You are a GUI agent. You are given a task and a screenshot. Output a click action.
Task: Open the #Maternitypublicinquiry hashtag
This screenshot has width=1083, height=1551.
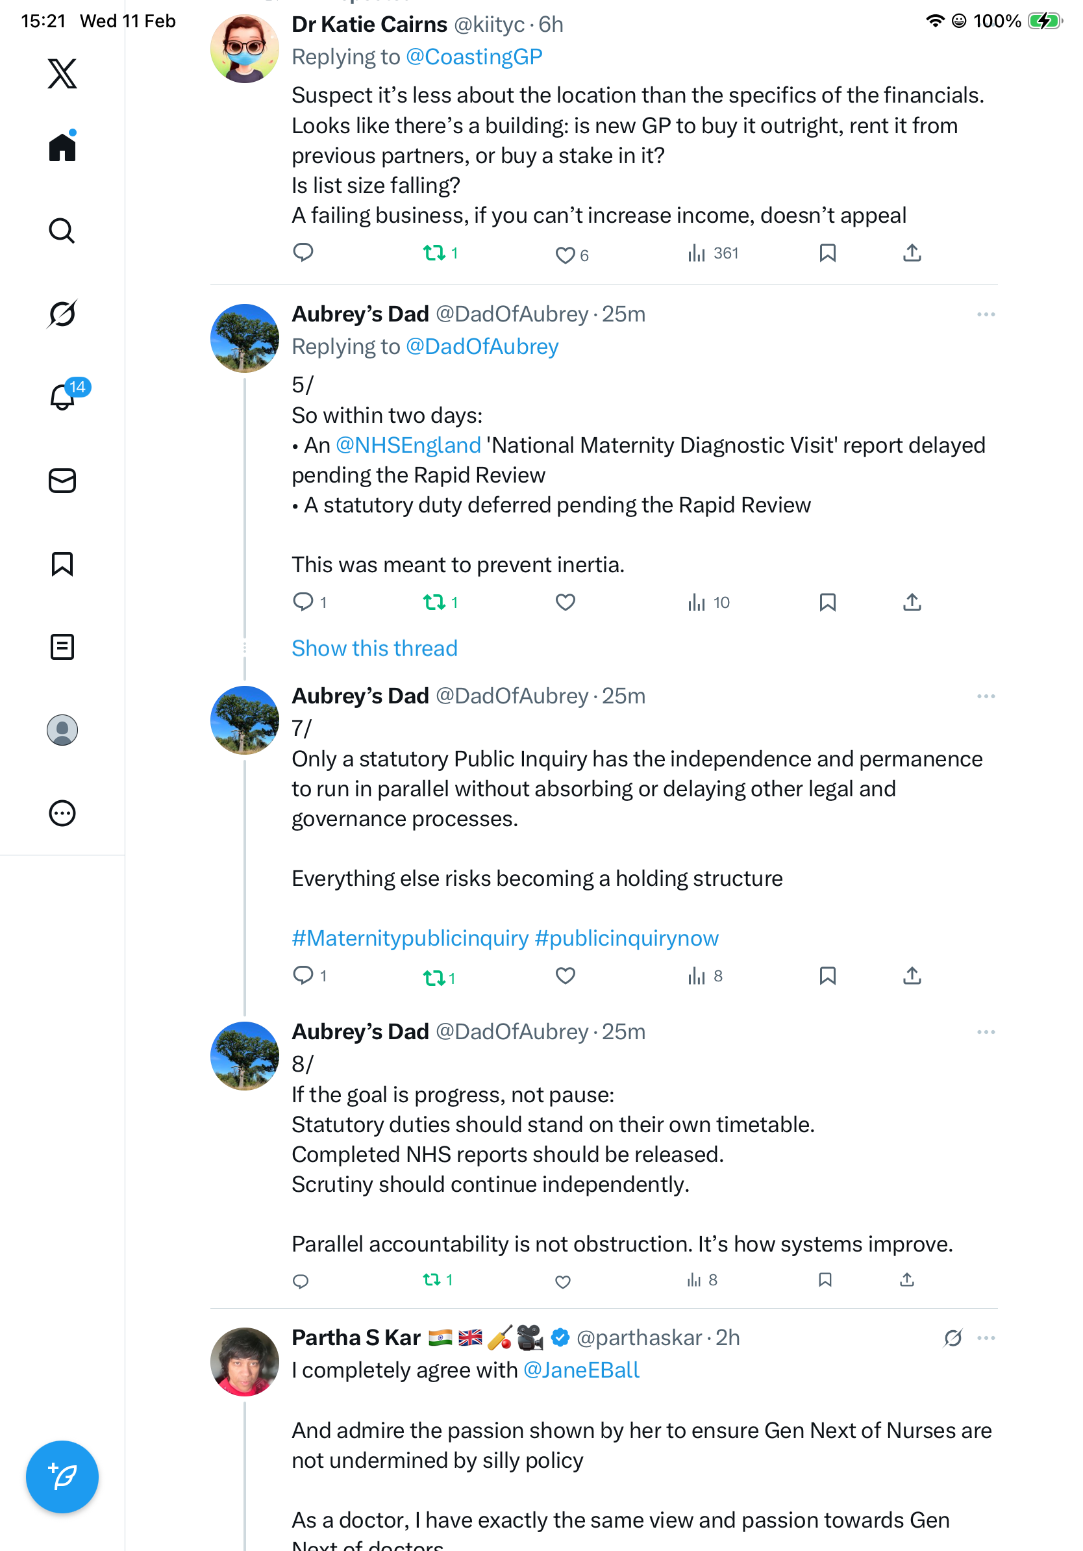(410, 938)
